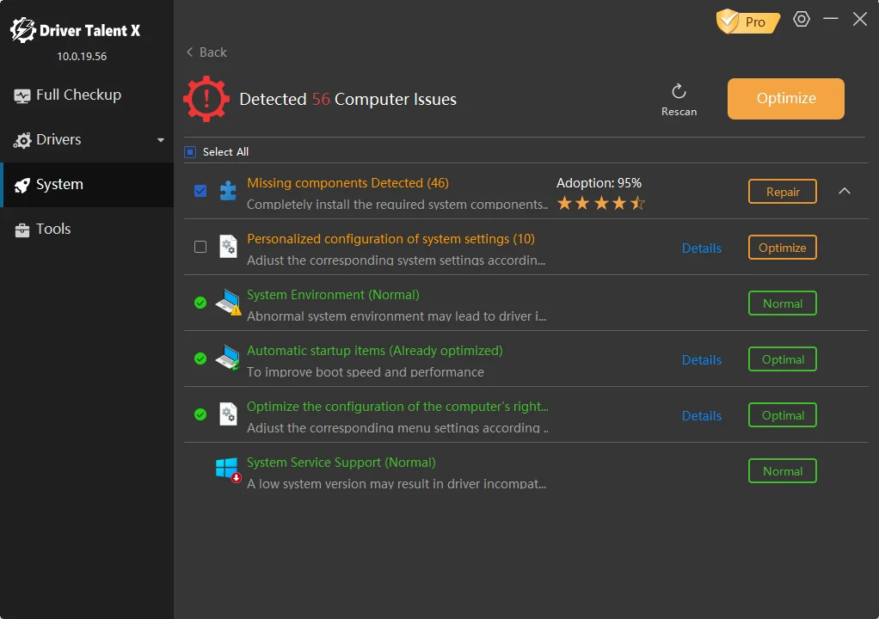879x619 pixels.
Task: Click the Driver Talent X logo icon
Action: coord(22,30)
